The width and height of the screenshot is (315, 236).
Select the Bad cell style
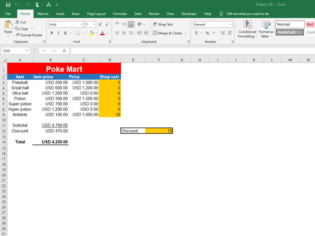[310, 25]
